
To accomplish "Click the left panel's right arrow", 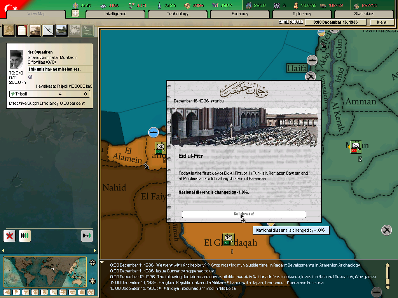I will (x=95, y=250).
